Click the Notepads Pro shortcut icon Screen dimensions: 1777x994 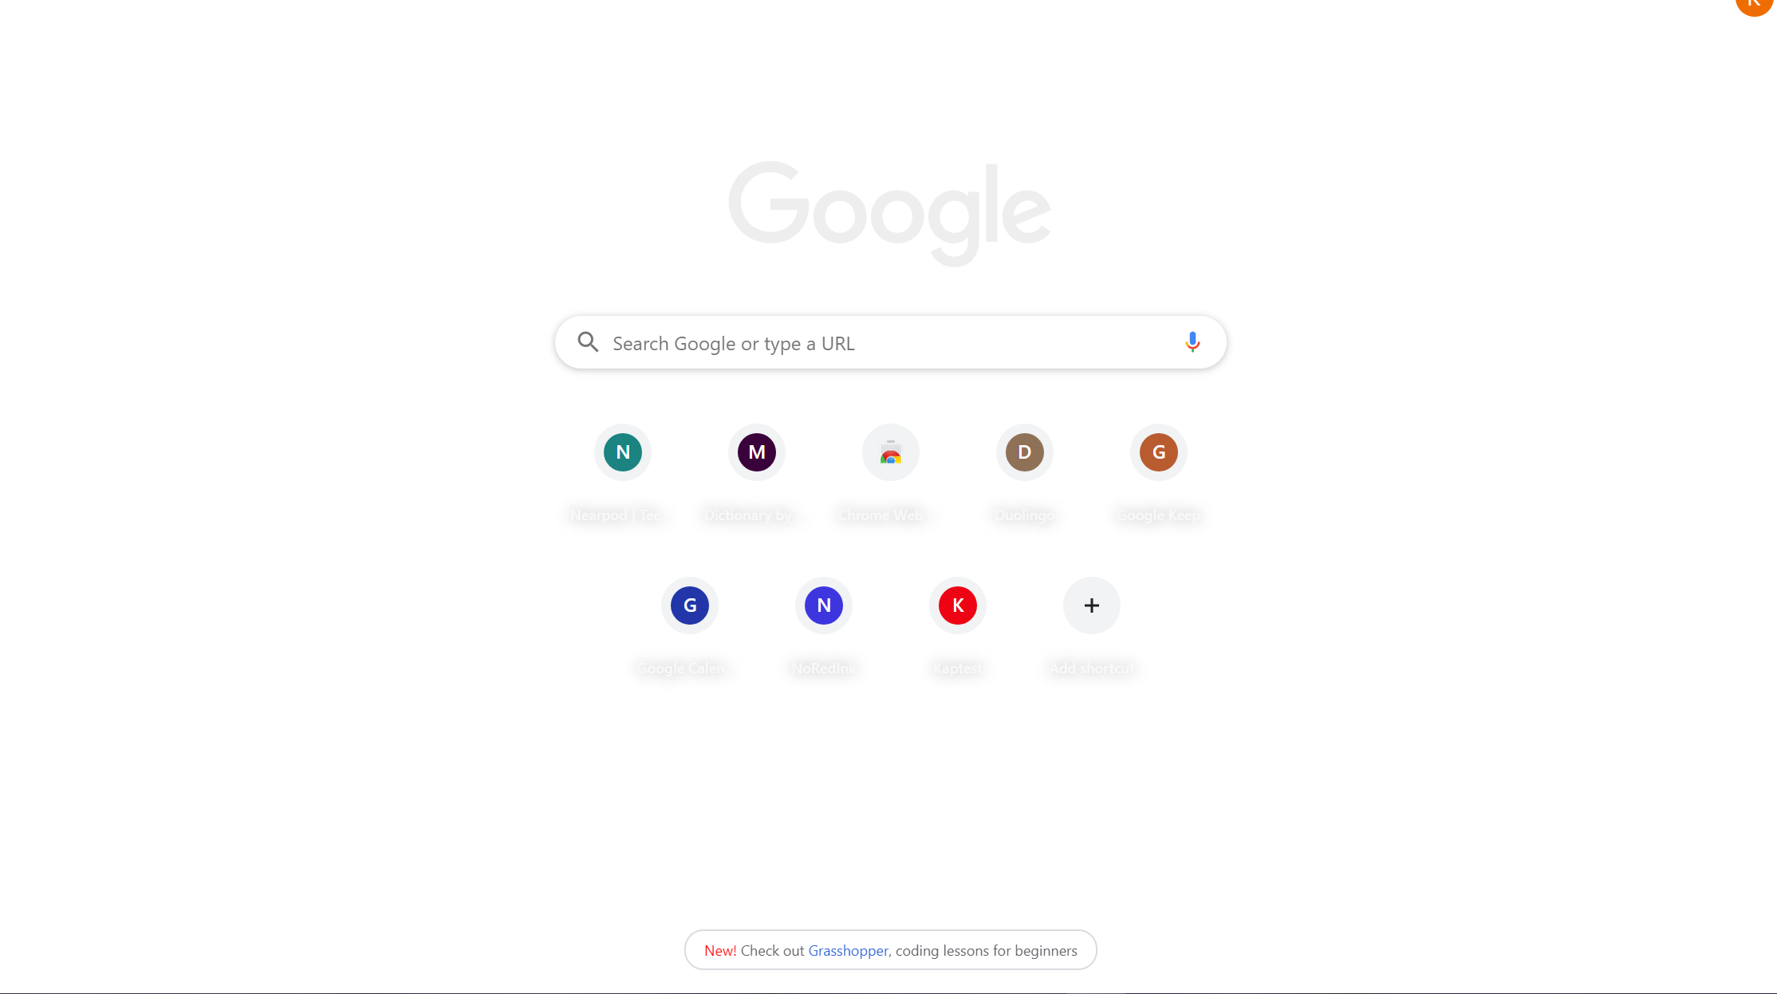tap(621, 452)
